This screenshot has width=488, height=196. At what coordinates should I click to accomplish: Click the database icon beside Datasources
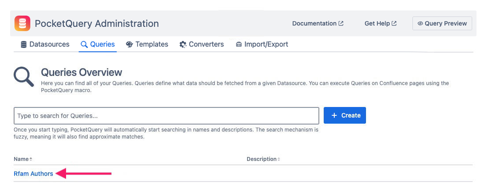[x=24, y=44]
